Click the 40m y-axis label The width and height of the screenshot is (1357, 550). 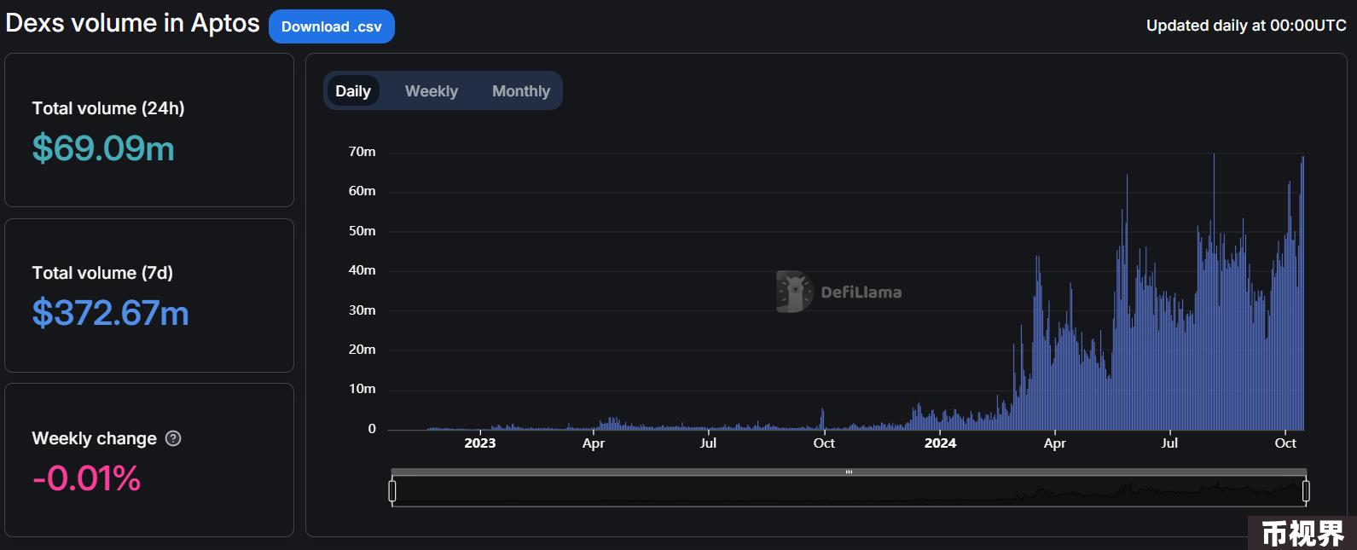pos(362,270)
